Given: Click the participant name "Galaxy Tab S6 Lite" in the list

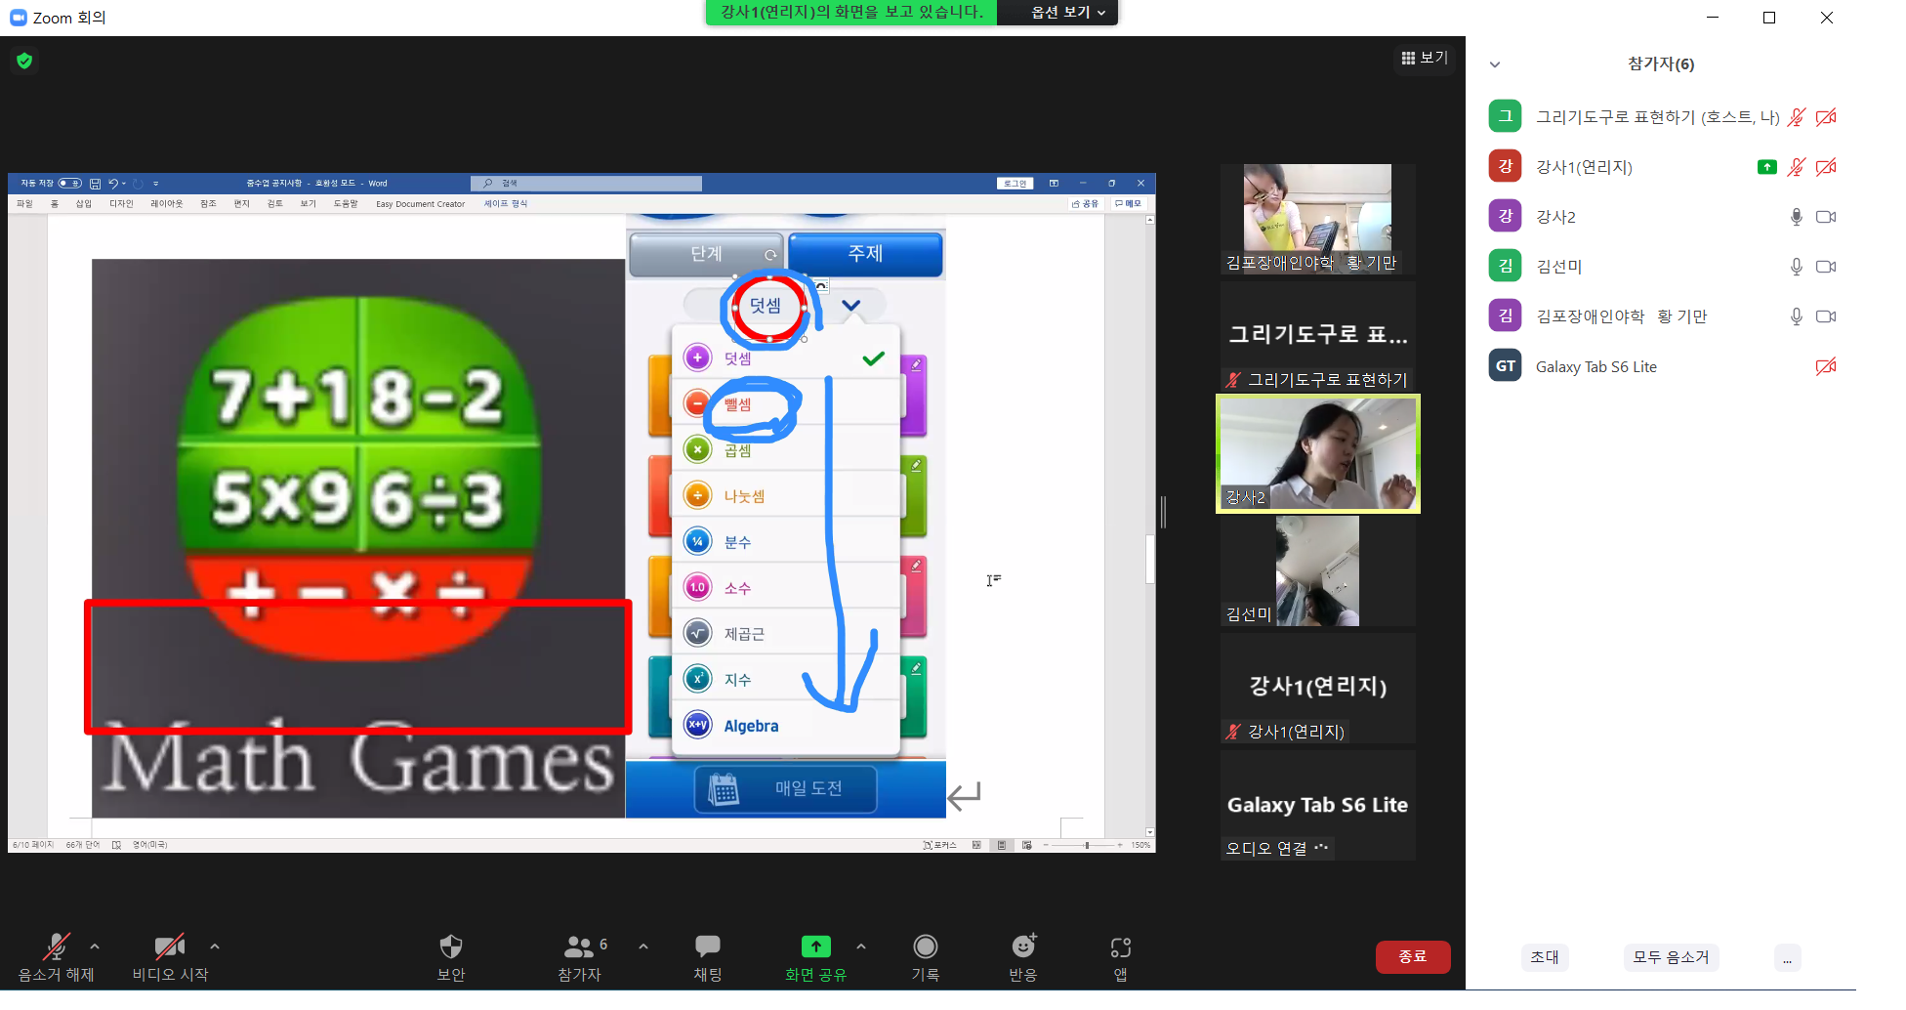Looking at the screenshot, I should tap(1596, 366).
